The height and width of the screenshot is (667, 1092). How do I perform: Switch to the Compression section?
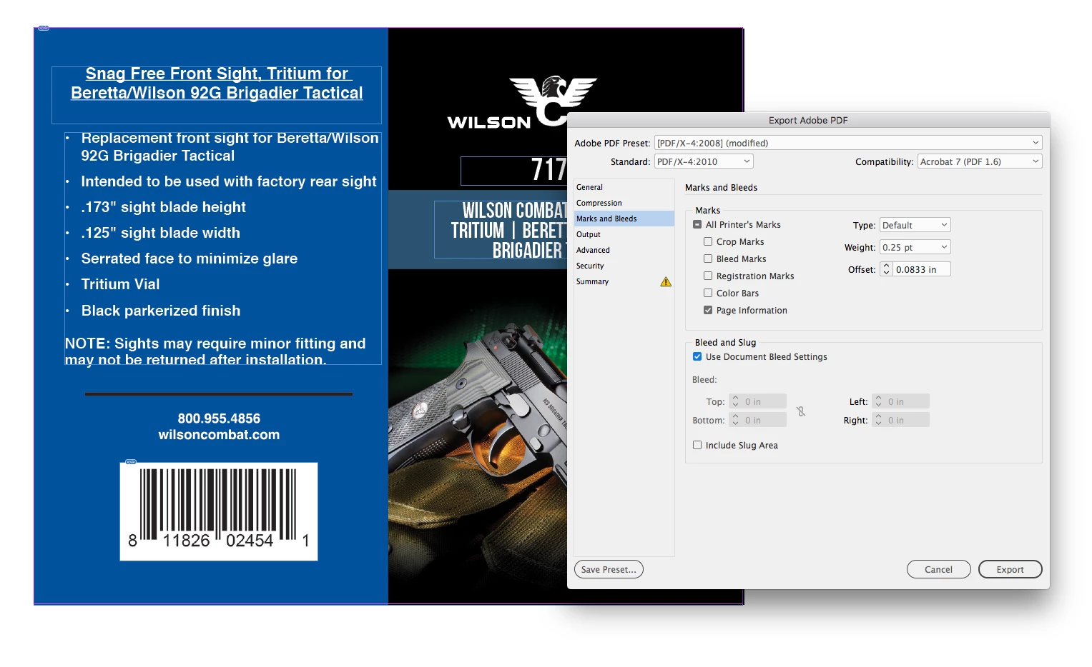[x=624, y=203]
